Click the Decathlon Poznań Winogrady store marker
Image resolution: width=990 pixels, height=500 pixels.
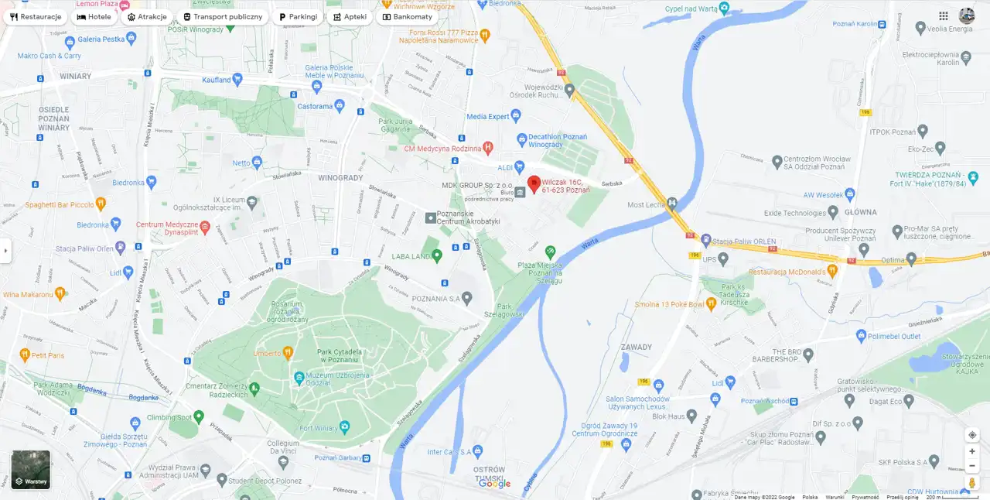click(x=522, y=140)
